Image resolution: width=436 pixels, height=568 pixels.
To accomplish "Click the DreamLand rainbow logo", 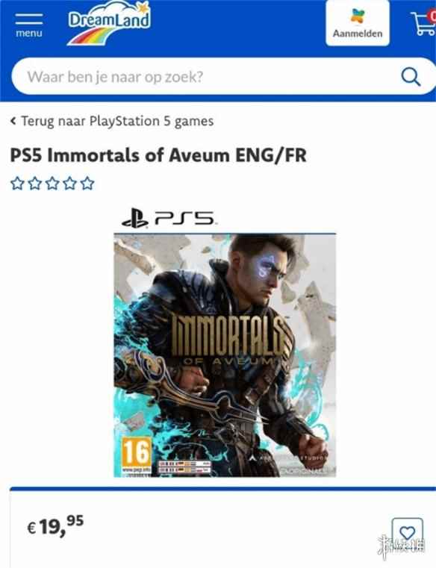I will click(109, 23).
